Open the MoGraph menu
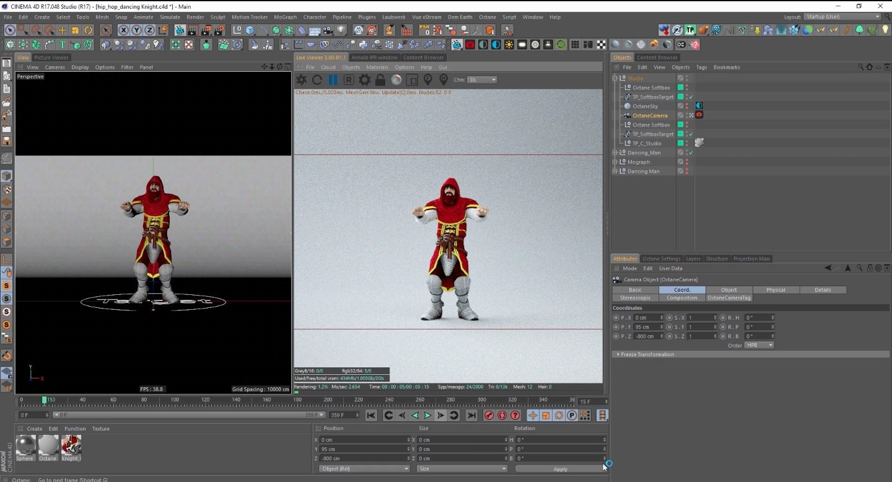The height and width of the screenshot is (482, 892). [x=285, y=17]
